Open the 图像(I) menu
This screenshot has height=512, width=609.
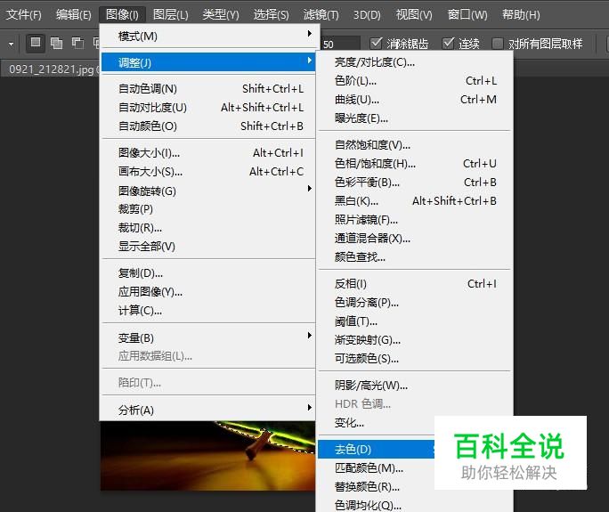(122, 15)
